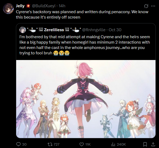Click the Jelly display name
This screenshot has width=159, height=148.
pyautogui.click(x=20, y=6)
